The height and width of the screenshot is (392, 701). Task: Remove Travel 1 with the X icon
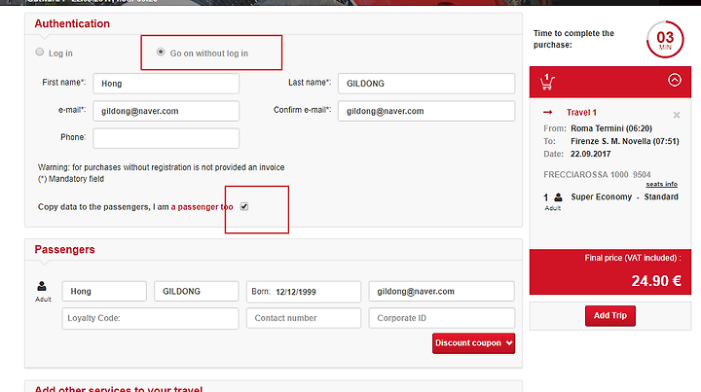[677, 115]
